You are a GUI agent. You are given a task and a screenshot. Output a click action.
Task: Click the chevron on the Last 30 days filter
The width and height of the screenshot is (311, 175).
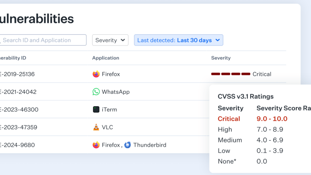click(x=217, y=40)
